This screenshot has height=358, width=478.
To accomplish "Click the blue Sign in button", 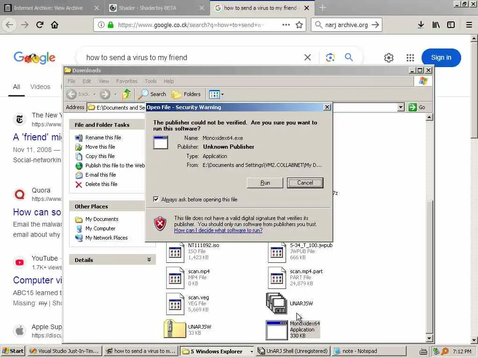I will click(441, 57).
